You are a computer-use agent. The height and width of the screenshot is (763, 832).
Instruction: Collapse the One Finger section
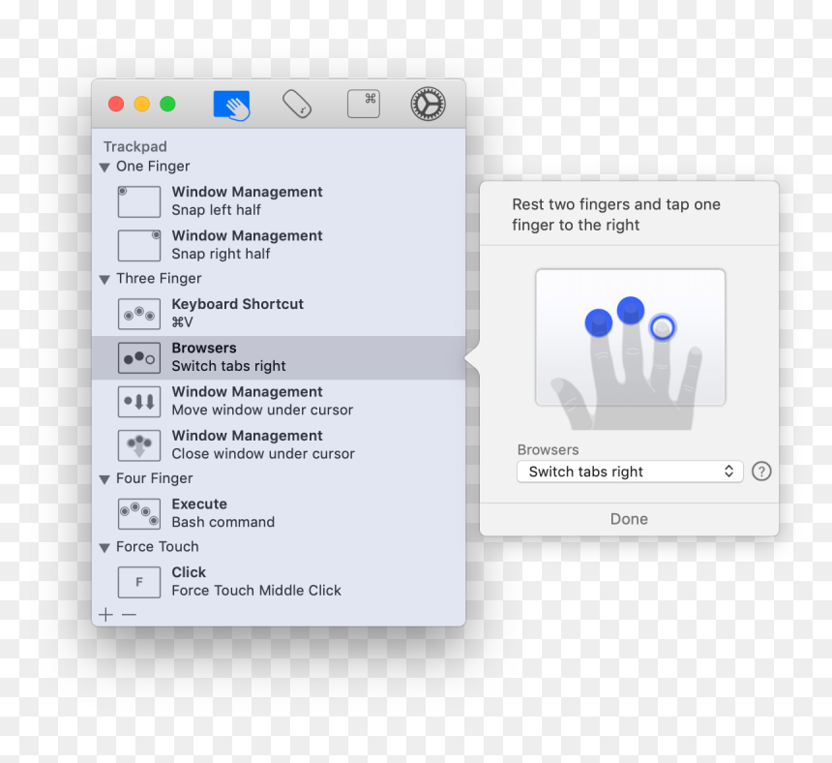104,168
